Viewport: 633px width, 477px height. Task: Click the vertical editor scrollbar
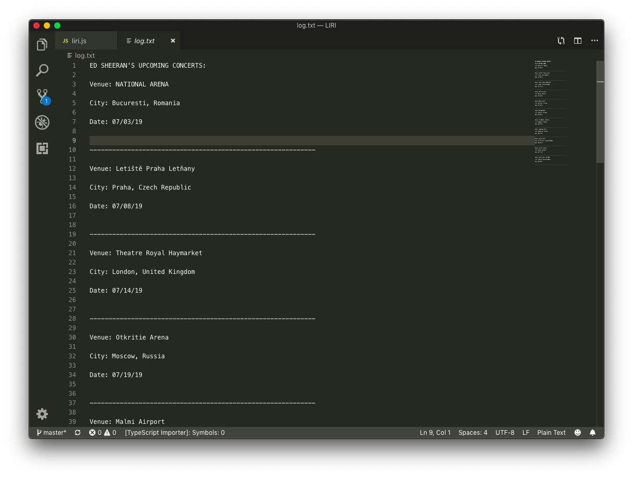600,112
